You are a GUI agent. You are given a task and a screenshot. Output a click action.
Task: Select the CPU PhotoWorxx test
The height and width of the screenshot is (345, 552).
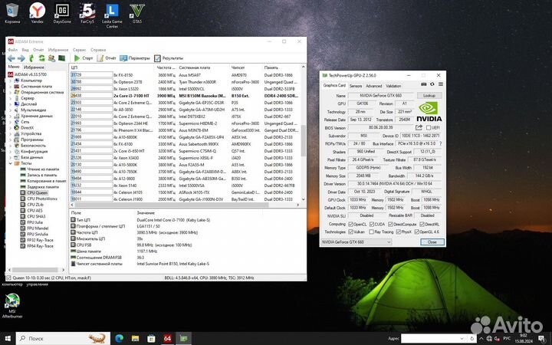tap(42, 199)
